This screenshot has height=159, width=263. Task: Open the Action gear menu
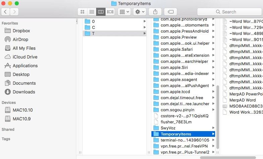(x=140, y=12)
